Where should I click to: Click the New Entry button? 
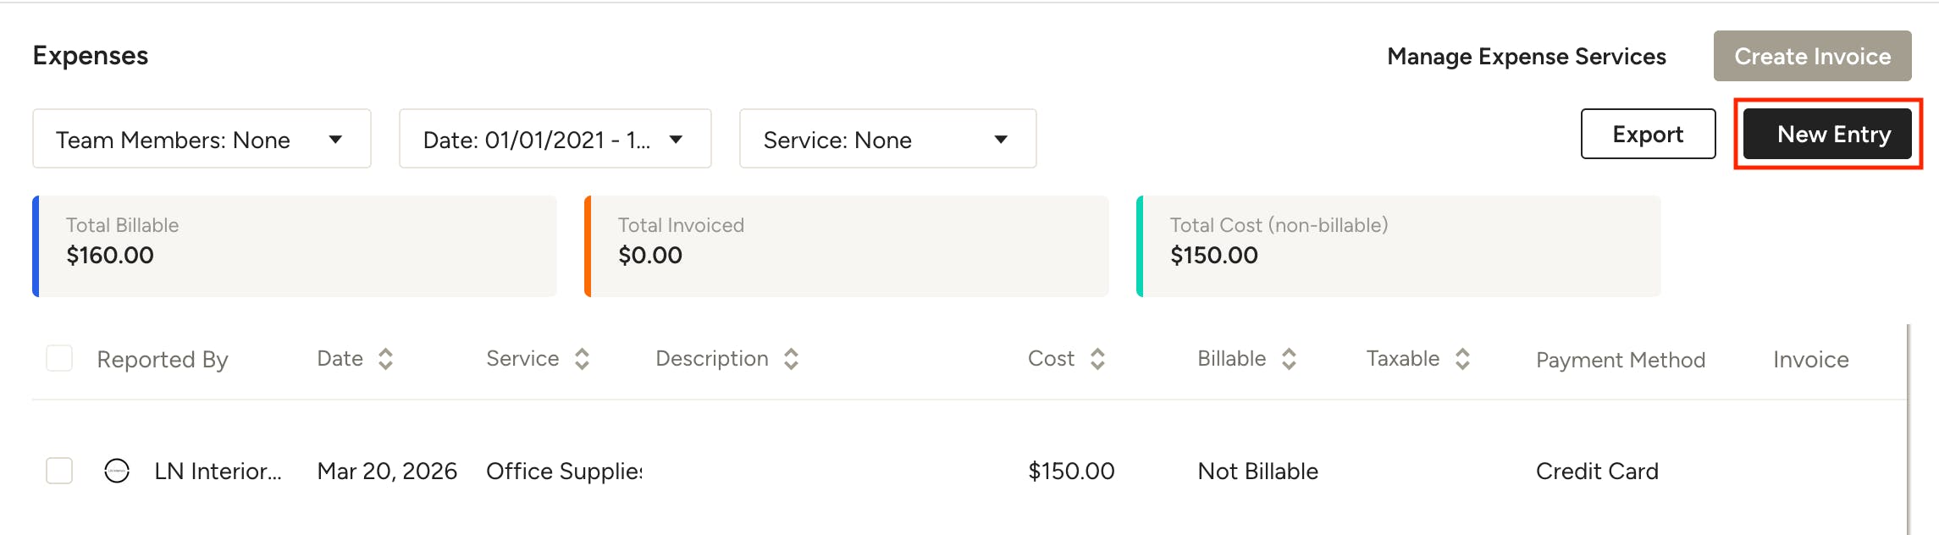click(1827, 134)
